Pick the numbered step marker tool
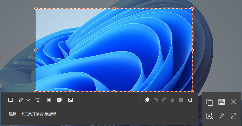The image size is (242, 126). [x=59, y=100]
